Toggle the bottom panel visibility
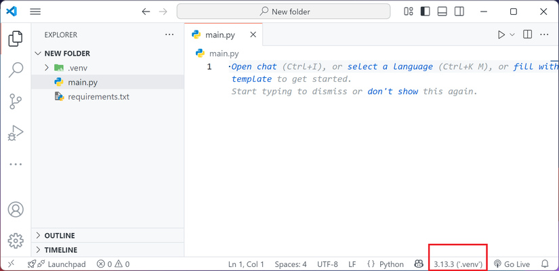The image size is (559, 271). click(442, 12)
